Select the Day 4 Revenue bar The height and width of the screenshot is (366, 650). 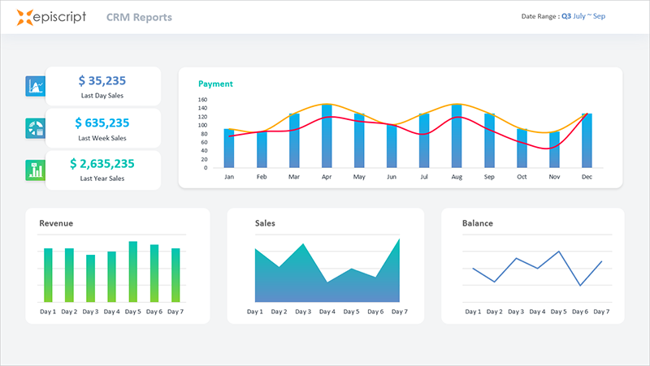coord(111,277)
